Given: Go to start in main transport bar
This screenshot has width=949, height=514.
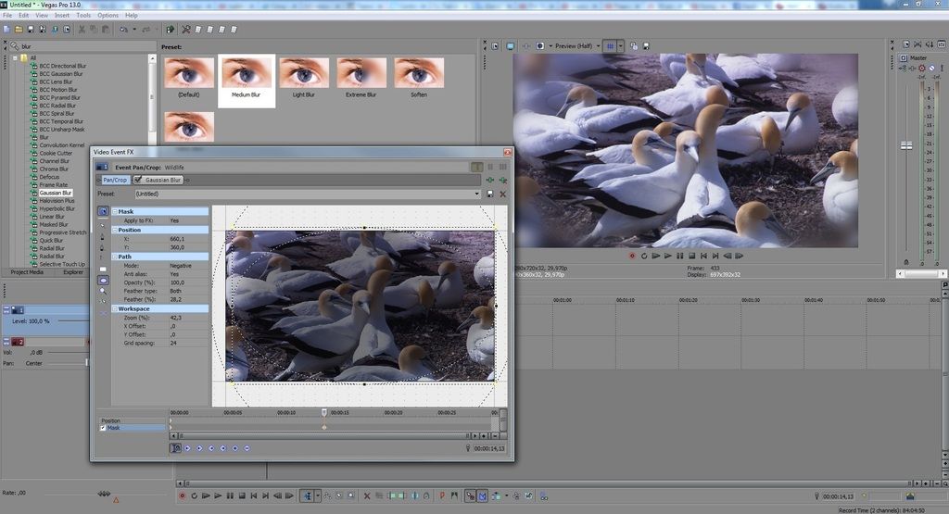Looking at the screenshot, I should pos(254,495).
